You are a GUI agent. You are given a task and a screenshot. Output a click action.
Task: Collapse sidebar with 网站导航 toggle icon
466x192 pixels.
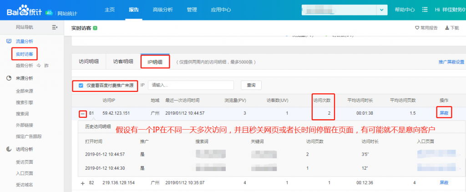(55, 27)
